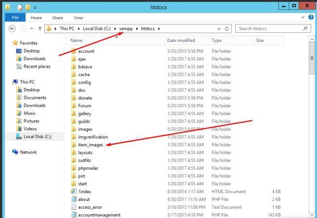This screenshot has width=317, height=218.
Task: Click the guilds folder name
Action: pos(84,121)
